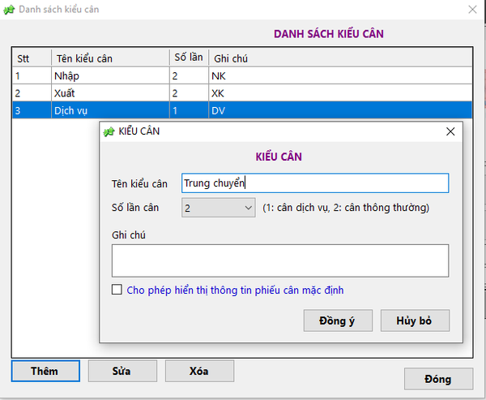Select the Dịch vụ row
Viewport: 486px width, 400px height.
click(242, 110)
